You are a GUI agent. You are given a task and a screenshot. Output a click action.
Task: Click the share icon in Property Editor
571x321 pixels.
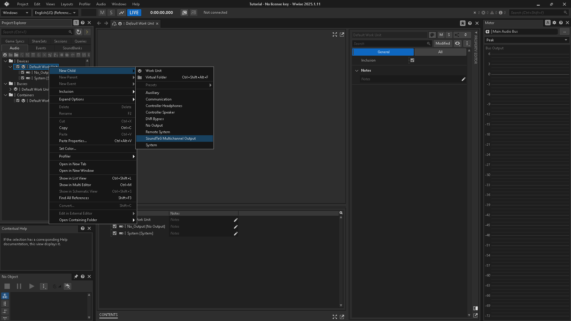(457, 35)
